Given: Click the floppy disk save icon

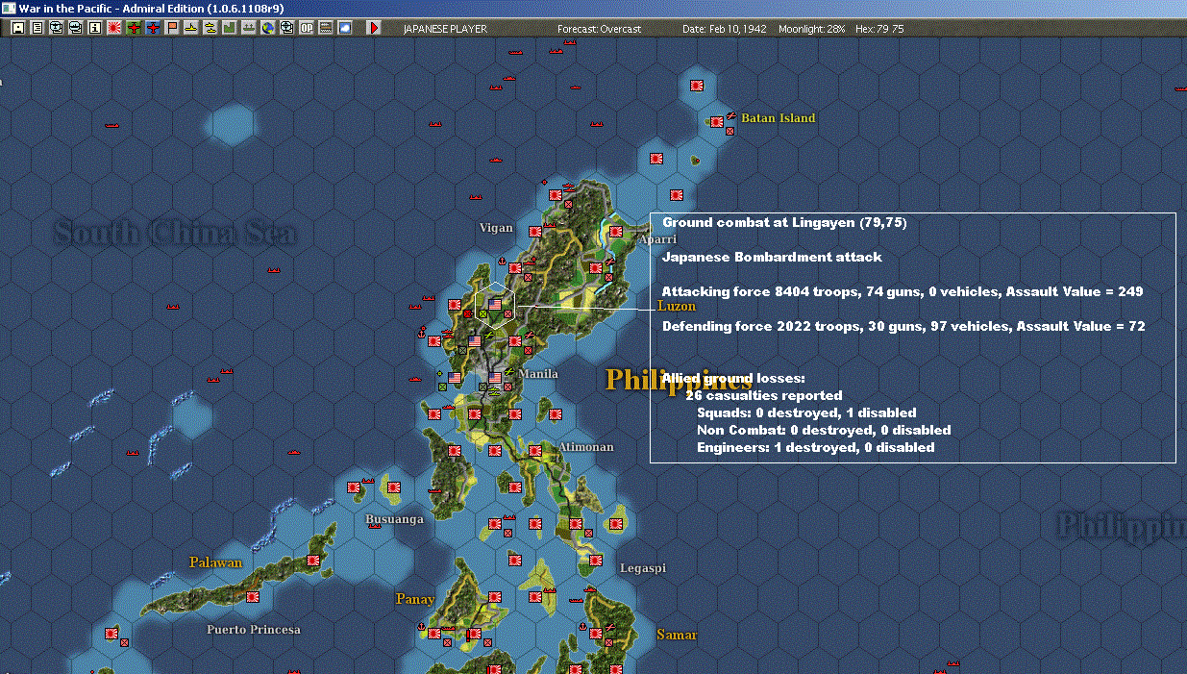Looking at the screenshot, I should coord(17,28).
